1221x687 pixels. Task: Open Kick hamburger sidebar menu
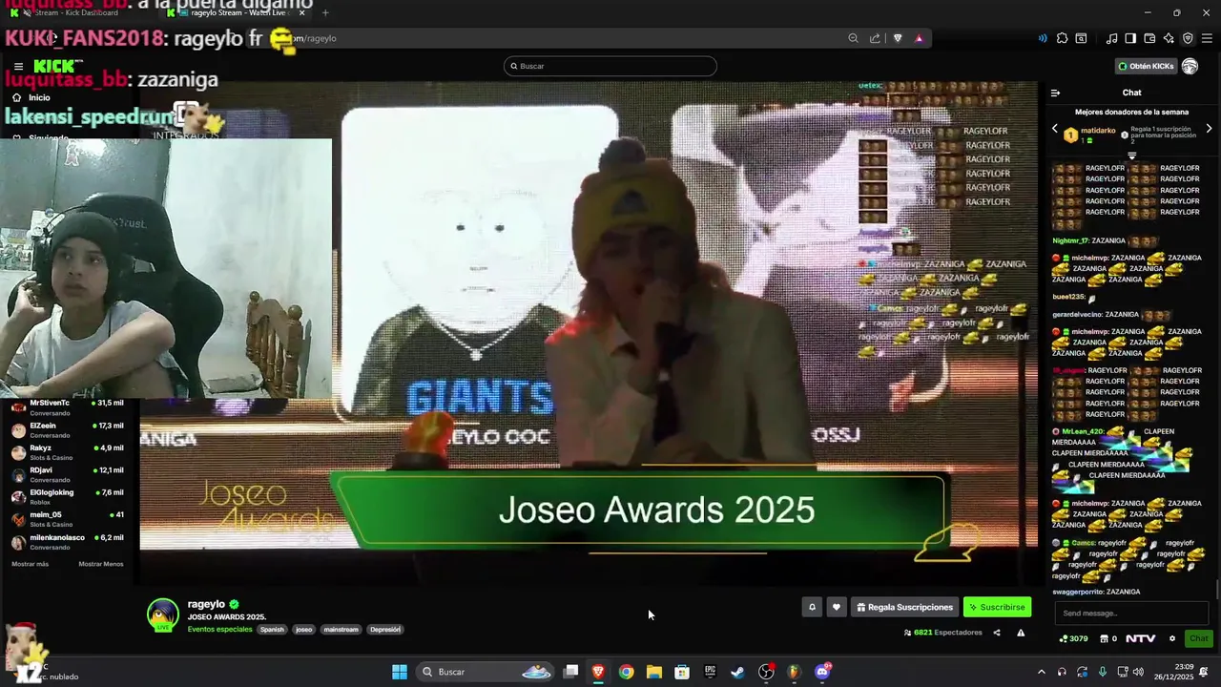pyautogui.click(x=18, y=67)
